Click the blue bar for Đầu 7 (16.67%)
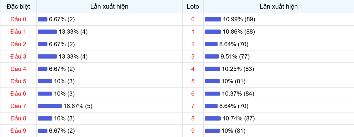Viewport: 354px width, 137px height. 50,106
